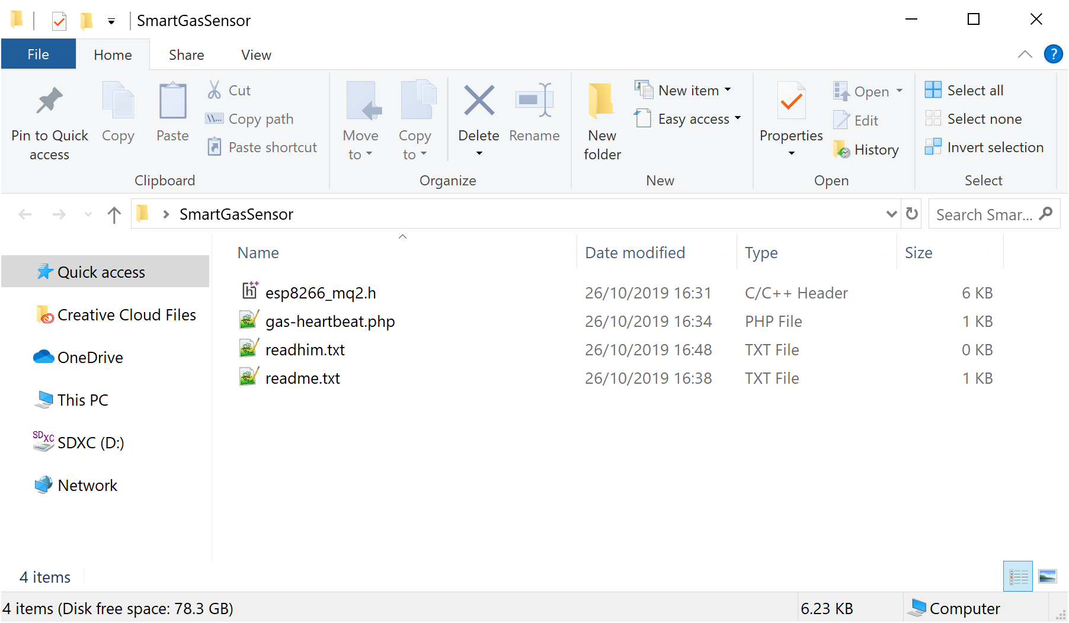Expand the New item dropdown
This screenshot has height=623, width=1069.
728,90
